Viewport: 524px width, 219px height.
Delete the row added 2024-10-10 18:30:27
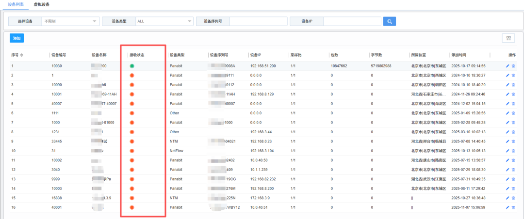point(513,76)
